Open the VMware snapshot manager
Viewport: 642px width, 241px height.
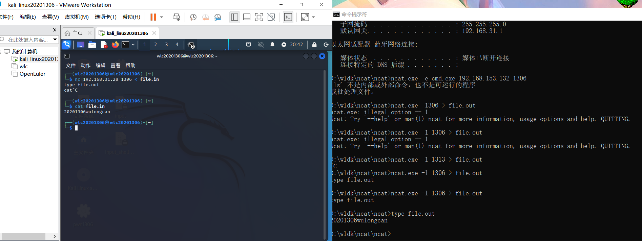point(218,17)
